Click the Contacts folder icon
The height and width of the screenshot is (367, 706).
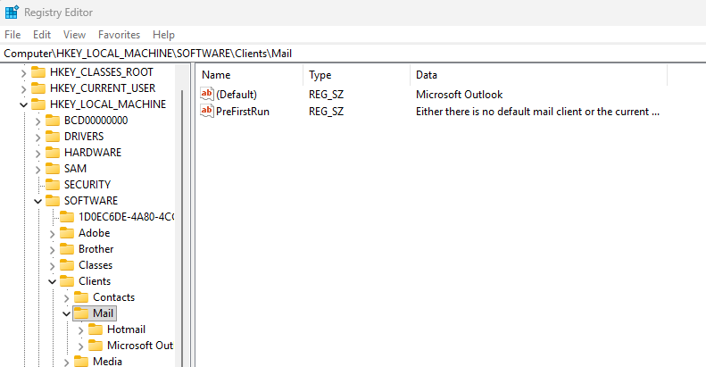[81, 297]
